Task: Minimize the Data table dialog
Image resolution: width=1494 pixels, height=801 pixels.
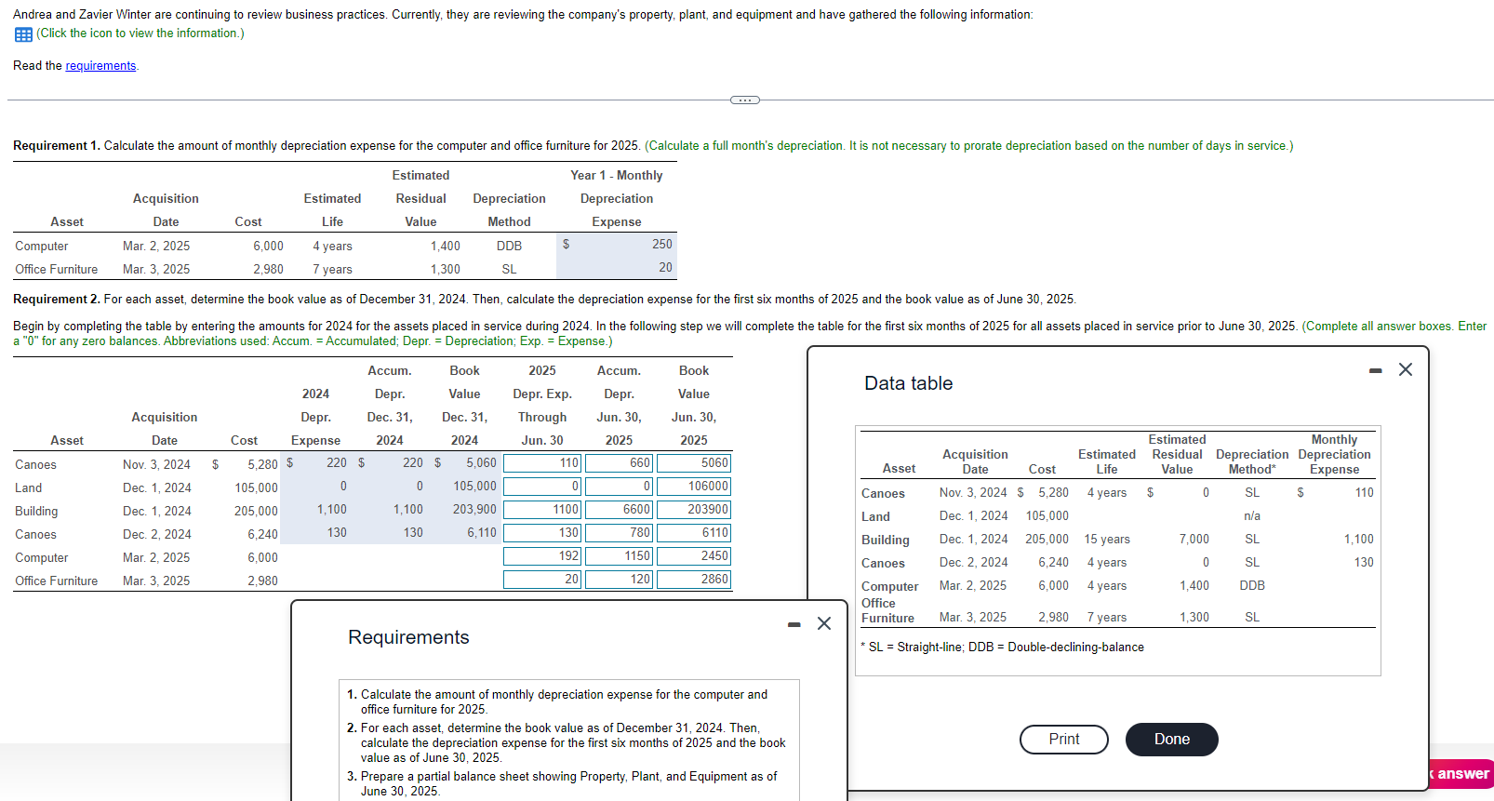Action: [x=1376, y=370]
